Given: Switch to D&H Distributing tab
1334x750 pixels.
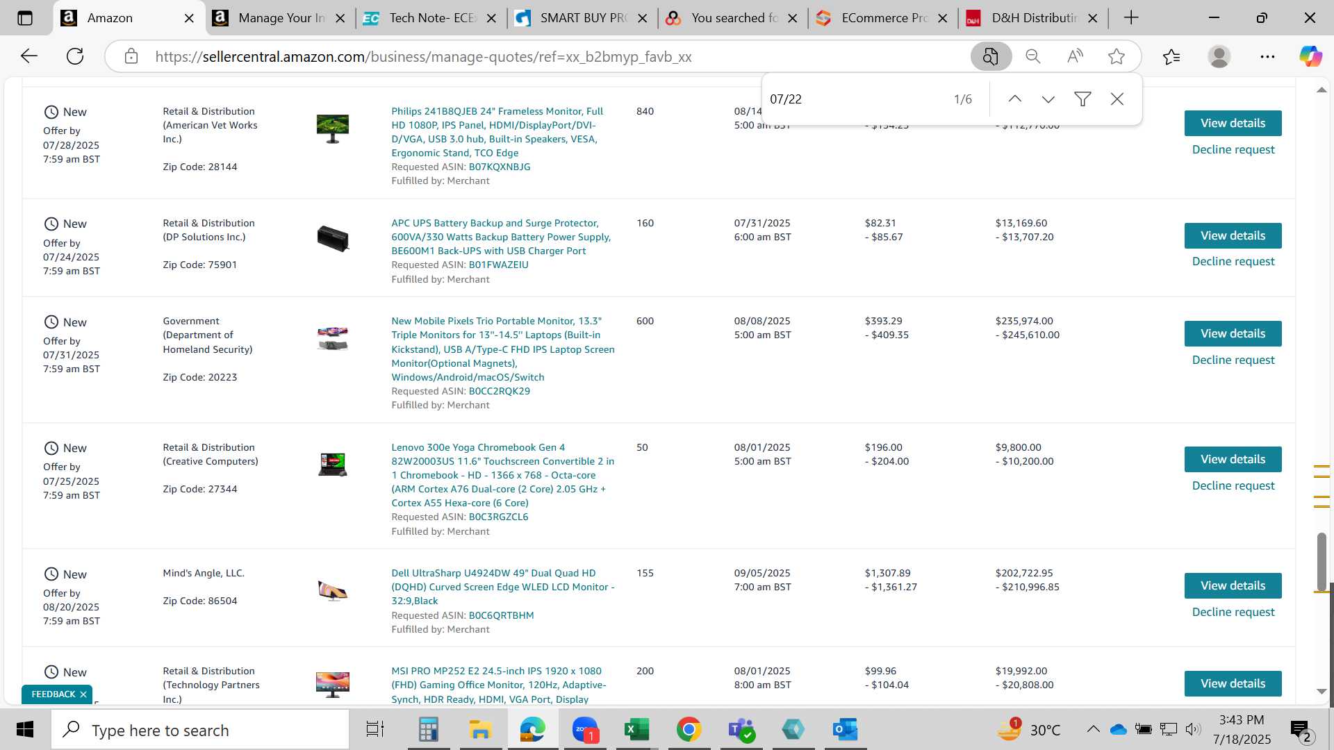Looking at the screenshot, I should point(1033,18).
